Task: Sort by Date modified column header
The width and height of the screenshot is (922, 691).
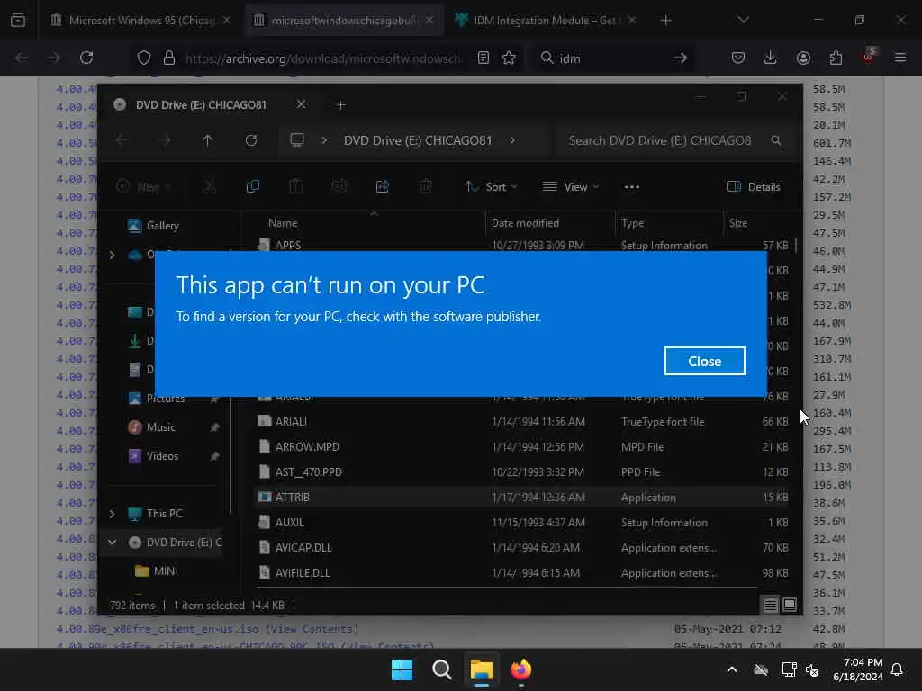Action: 525,223
